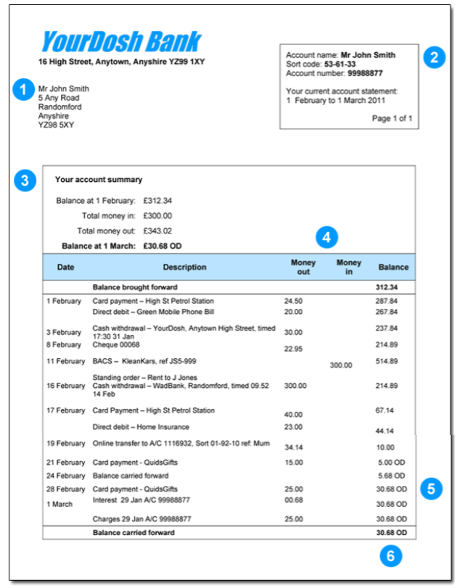Select the Balance column header
The width and height of the screenshot is (460, 588).
tap(393, 267)
